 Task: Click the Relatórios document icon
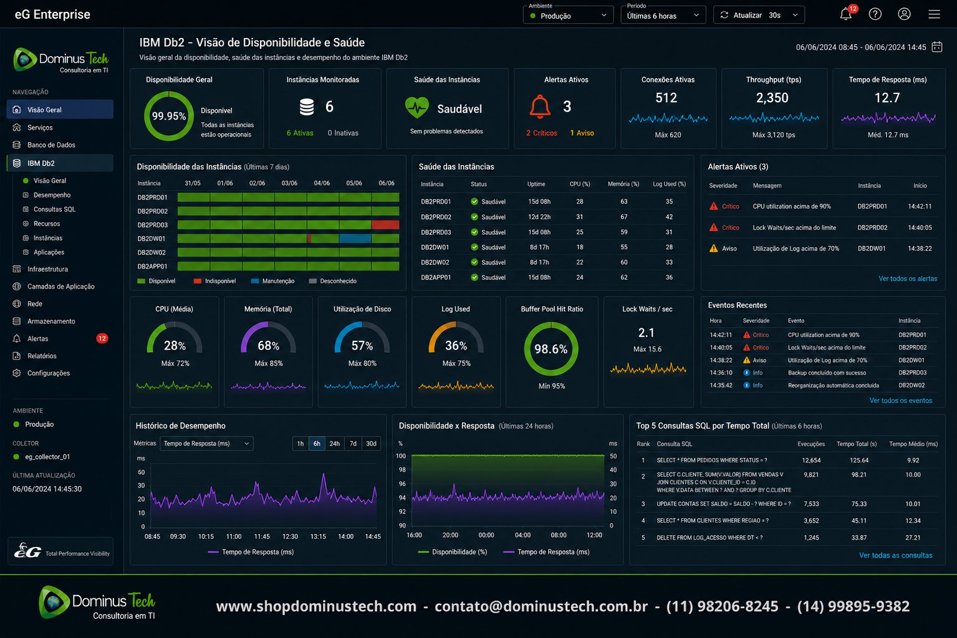click(17, 356)
